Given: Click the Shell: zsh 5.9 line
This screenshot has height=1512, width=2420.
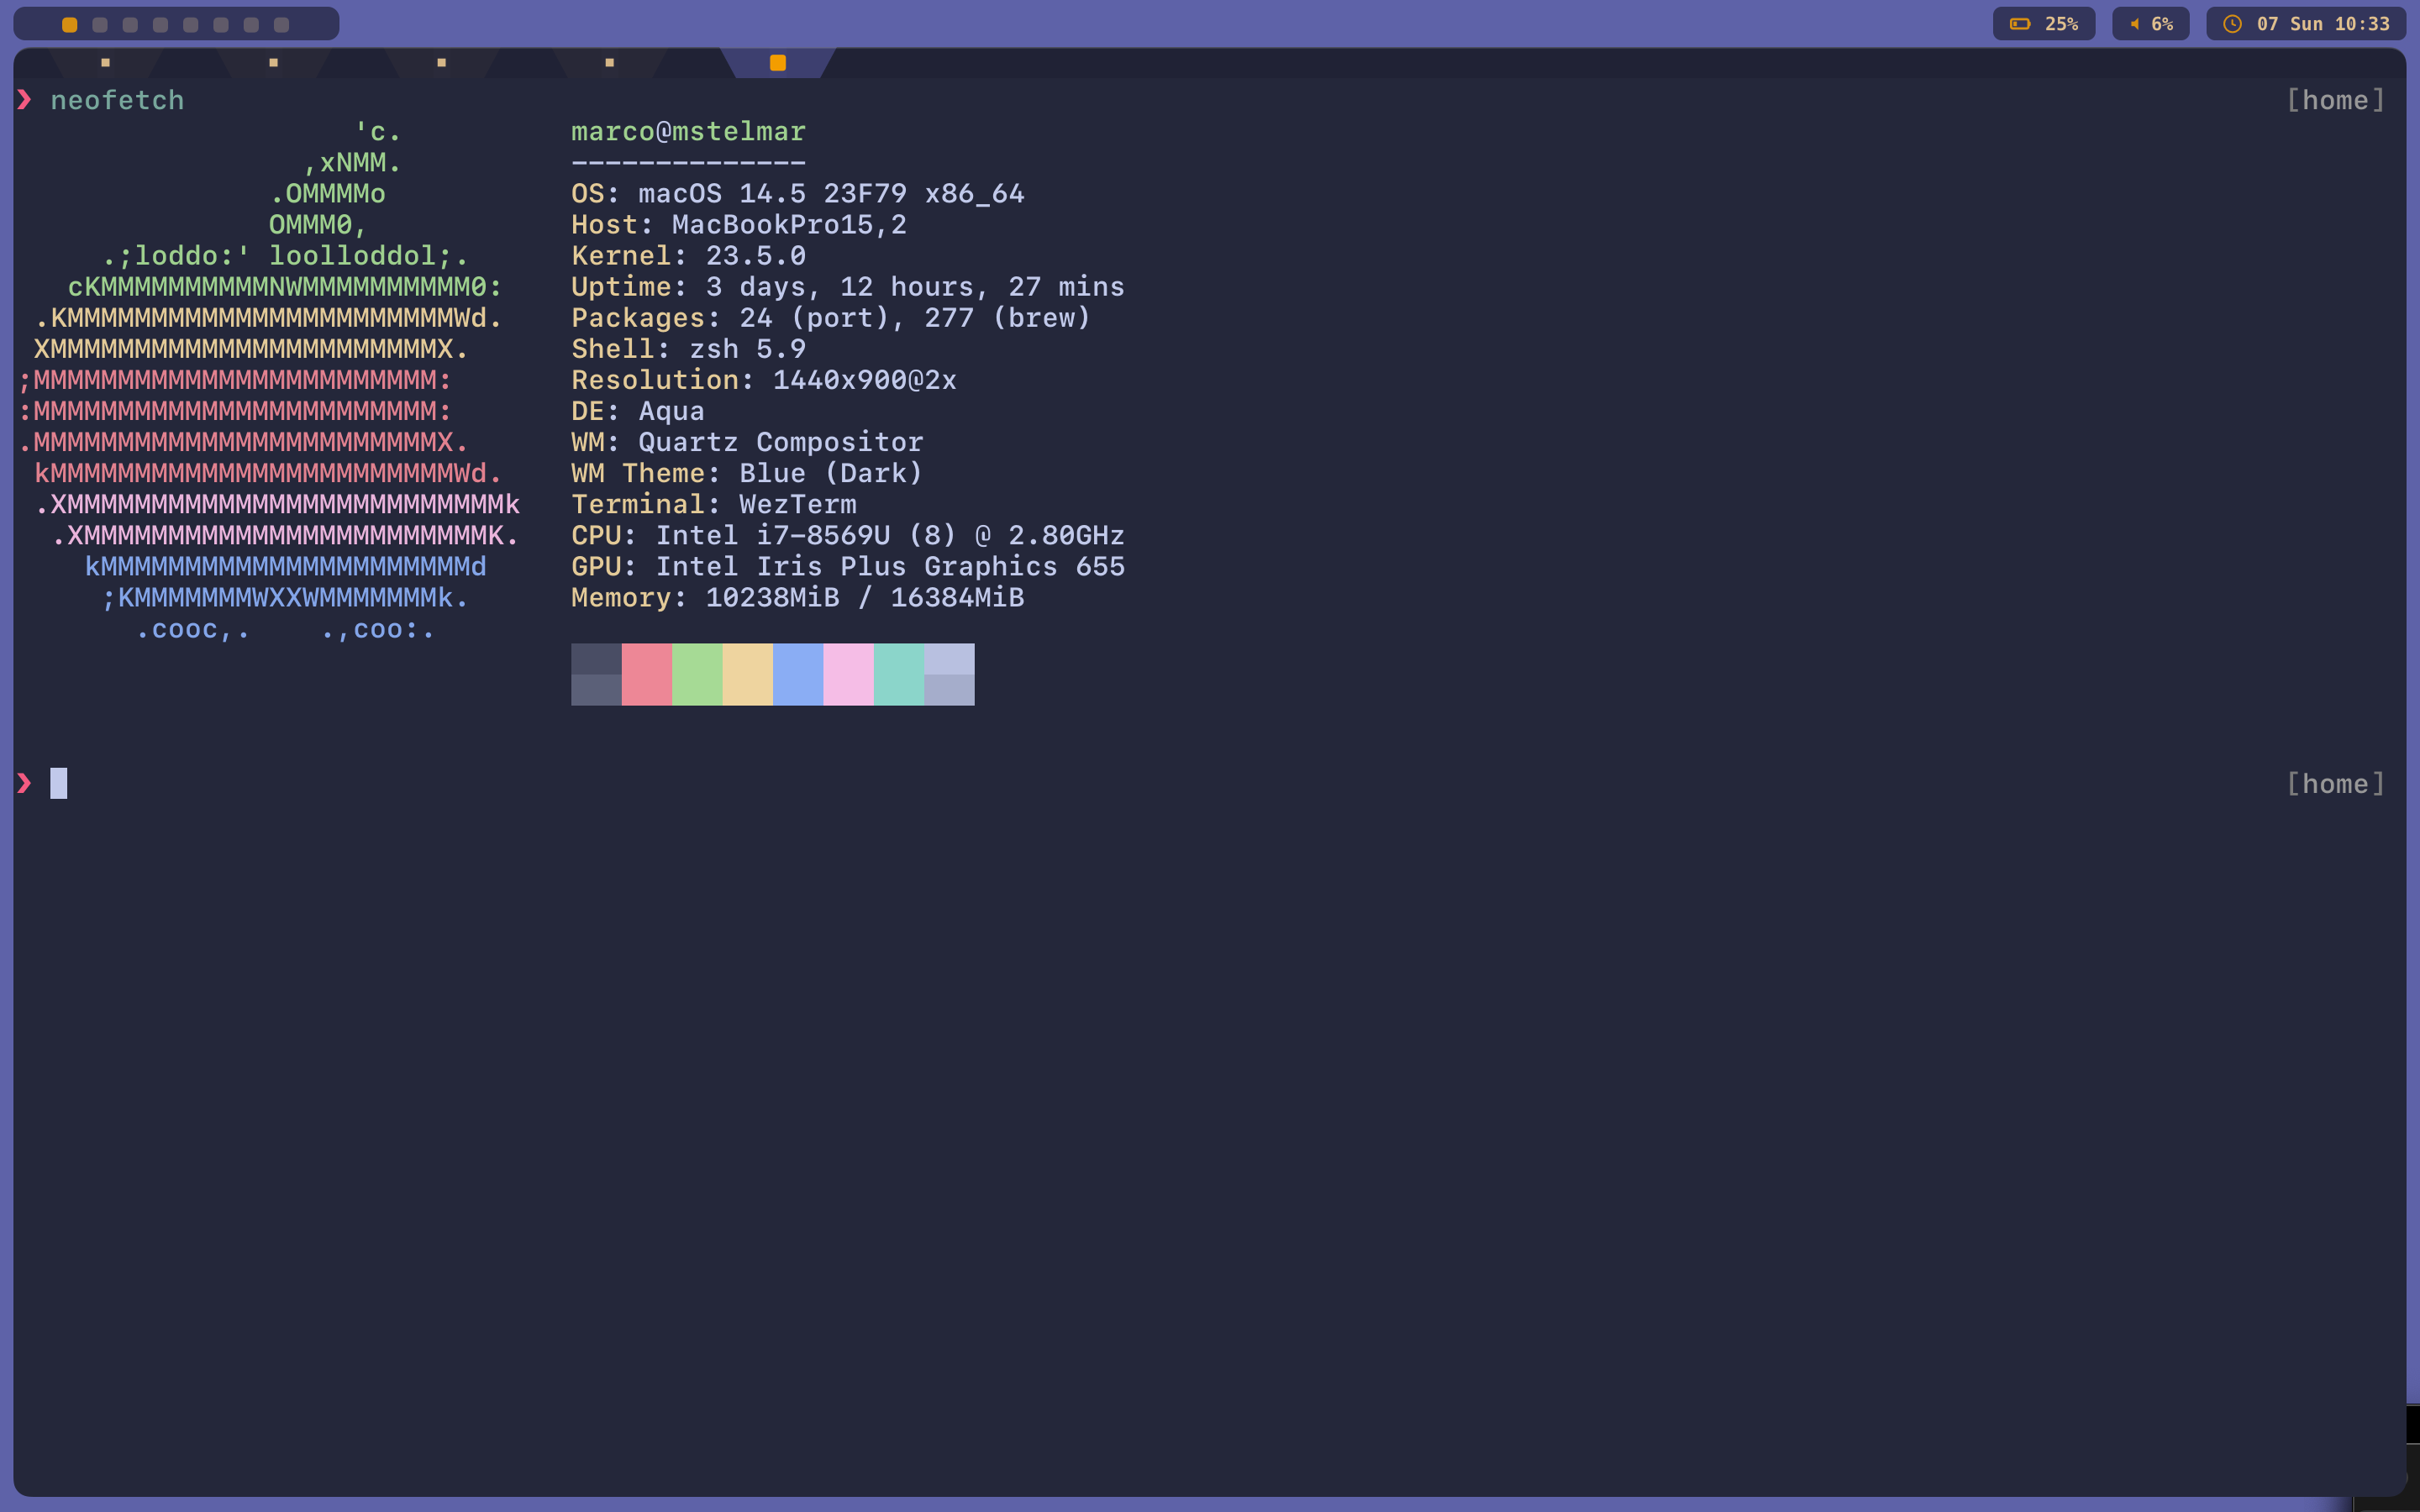Looking at the screenshot, I should (688, 349).
